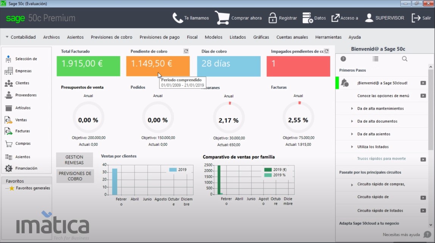Expand the Da de alta mantenimientos item

(352, 109)
